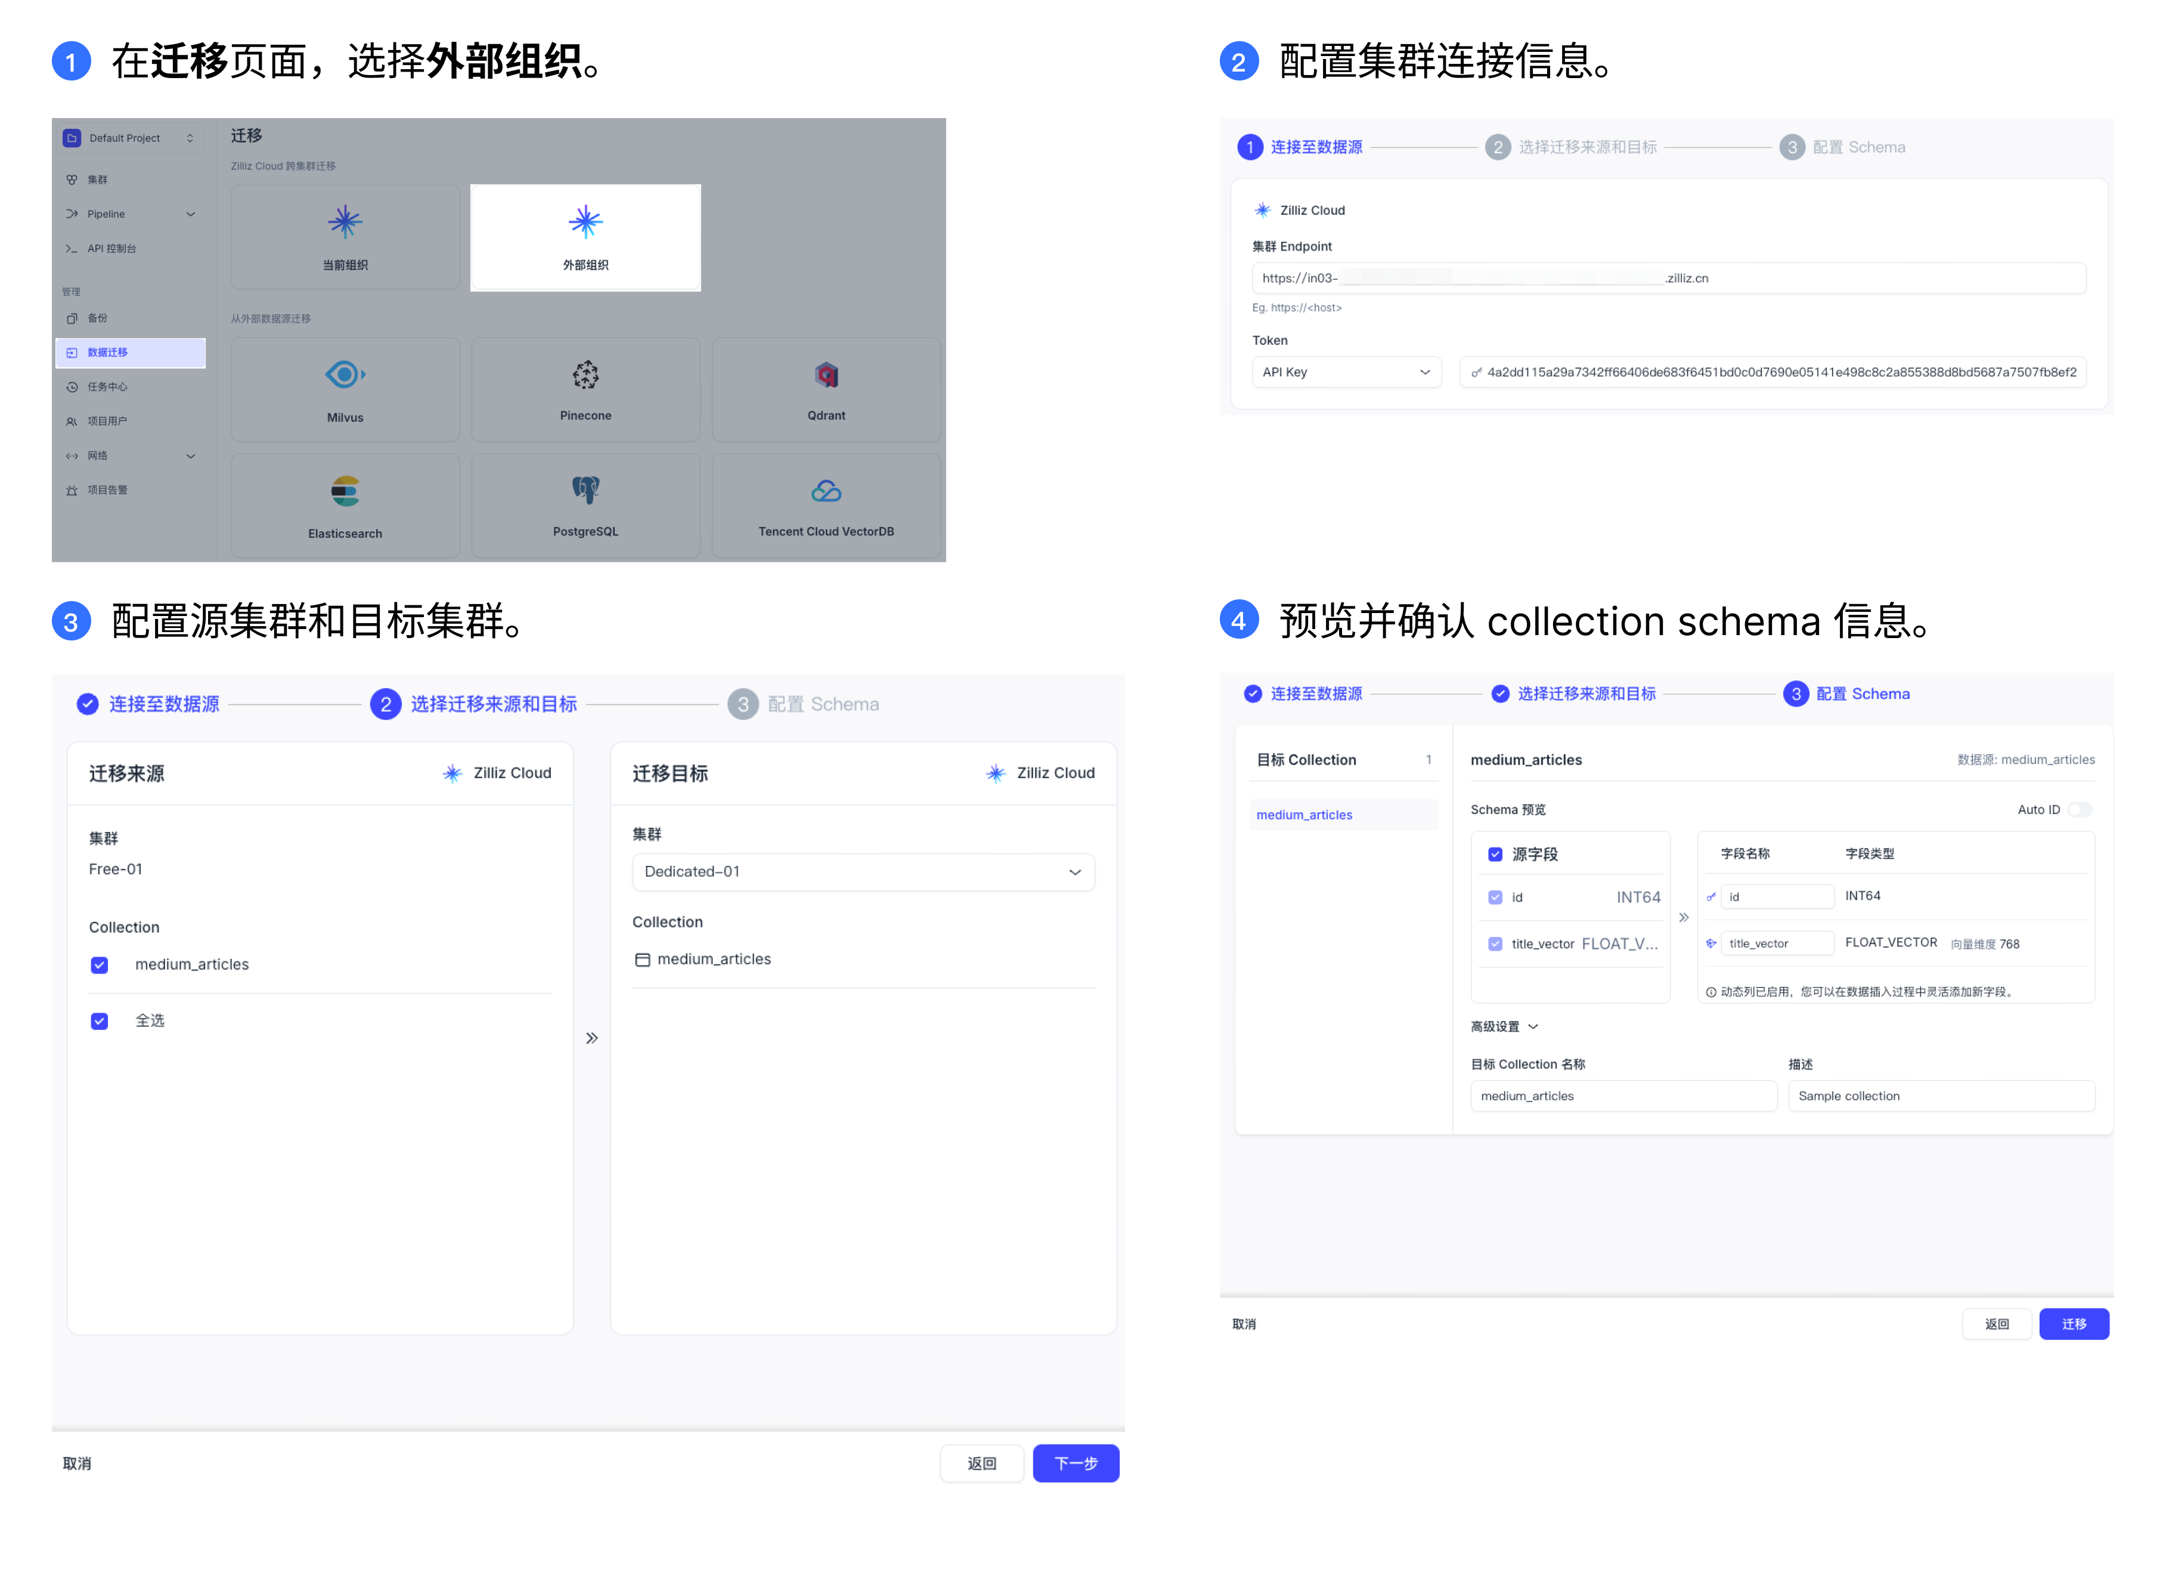Image resolution: width=2166 pixels, height=1569 pixels.
Task: Click 配置 Schema step in the final wizard
Action: (x=1847, y=695)
